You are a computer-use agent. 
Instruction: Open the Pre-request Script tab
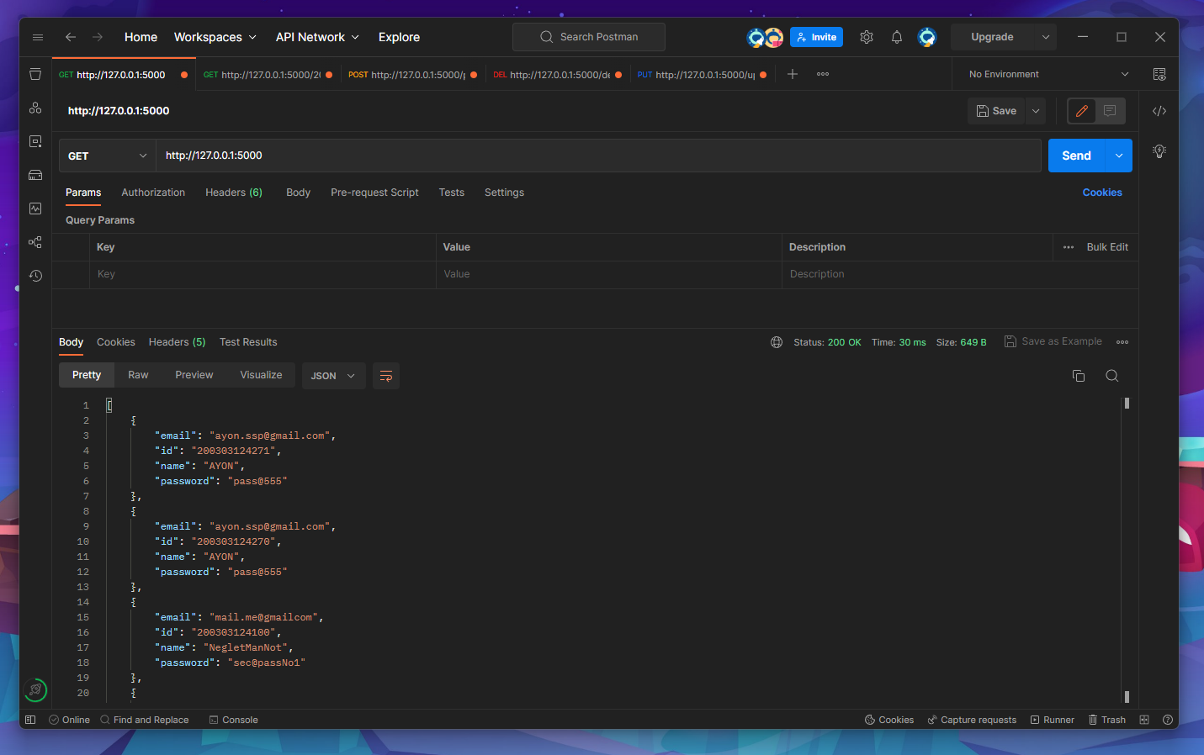point(374,193)
